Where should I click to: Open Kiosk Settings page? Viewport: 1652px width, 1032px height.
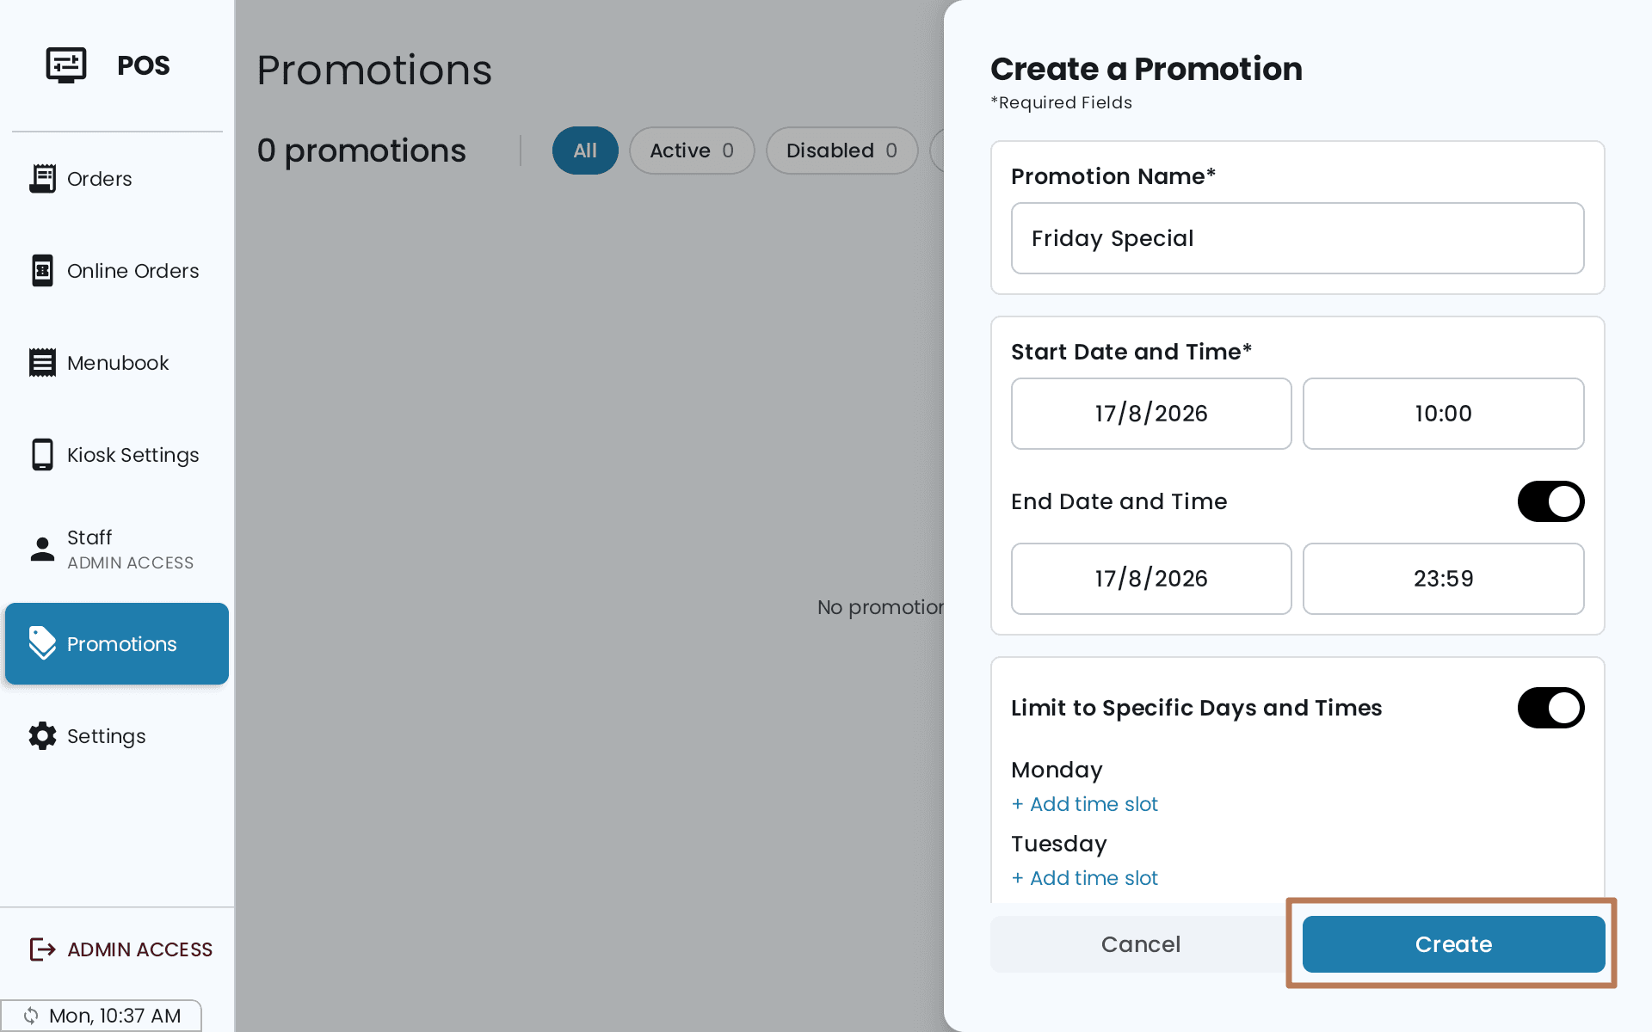(x=133, y=455)
